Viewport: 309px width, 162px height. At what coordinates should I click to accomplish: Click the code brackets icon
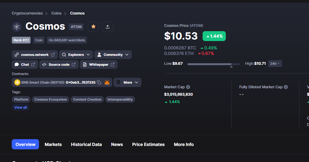(44, 64)
